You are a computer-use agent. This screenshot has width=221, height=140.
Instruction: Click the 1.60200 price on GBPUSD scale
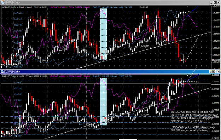click(216, 41)
